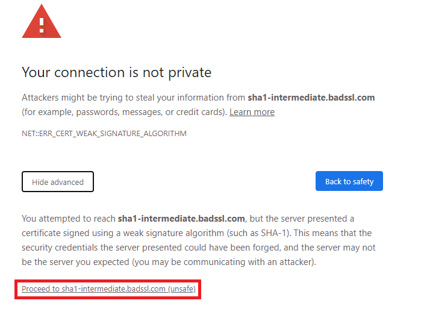Click bold domain in 'You attempted to reach' paragraph
Viewport: 424px width, 315px height.
(181, 219)
